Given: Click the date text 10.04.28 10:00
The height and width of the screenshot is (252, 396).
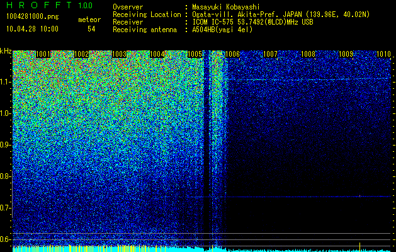Looking at the screenshot, I should 32,29.
